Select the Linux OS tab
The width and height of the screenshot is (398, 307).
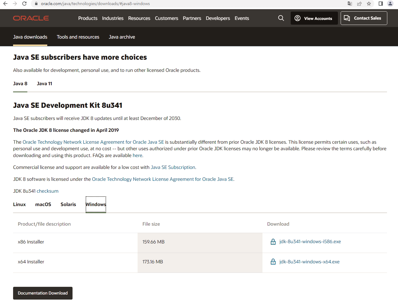[x=19, y=204]
